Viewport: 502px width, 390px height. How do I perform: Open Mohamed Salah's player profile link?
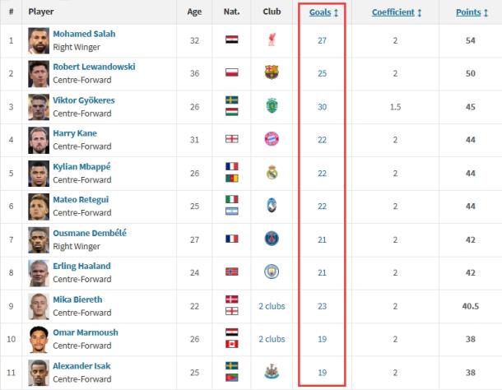pos(84,34)
